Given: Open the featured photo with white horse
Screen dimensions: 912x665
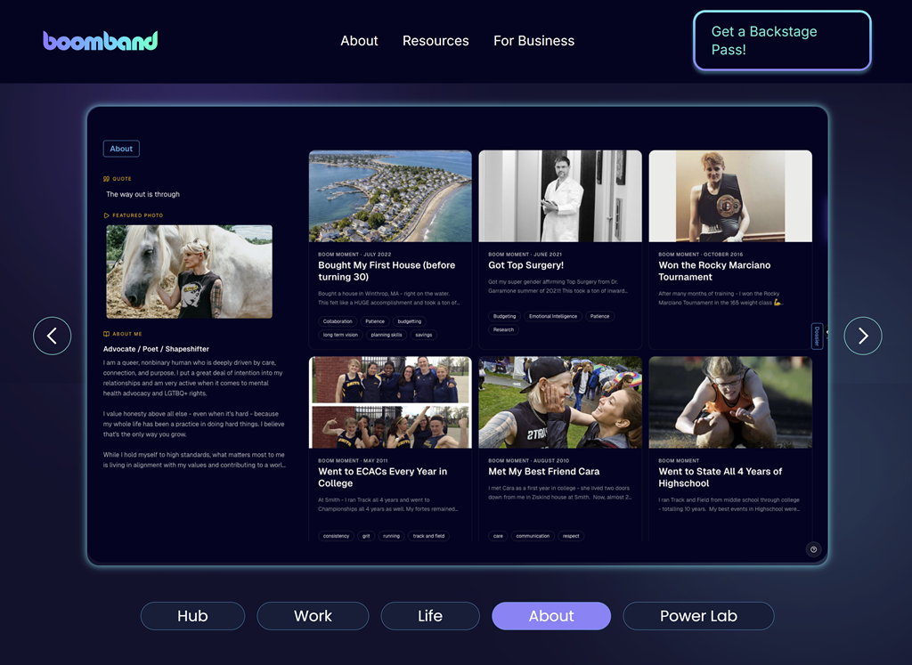Looking at the screenshot, I should pyautogui.click(x=189, y=272).
